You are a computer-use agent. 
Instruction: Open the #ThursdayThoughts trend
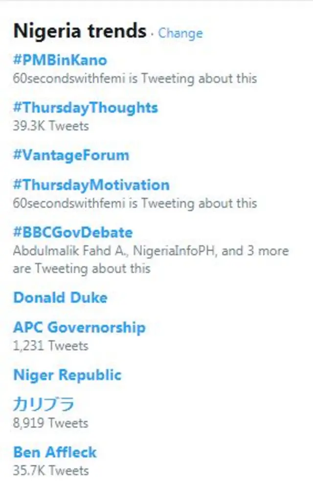point(86,108)
